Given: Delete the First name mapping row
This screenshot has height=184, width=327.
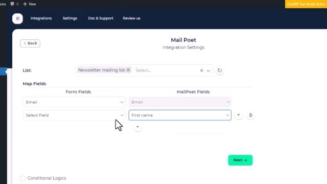Looking at the screenshot, I should pos(251,115).
